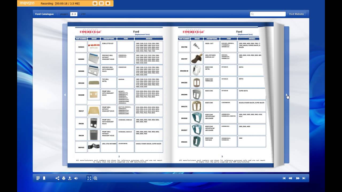Click the page number 3 footer
The height and width of the screenshot is (192, 342).
222,157
